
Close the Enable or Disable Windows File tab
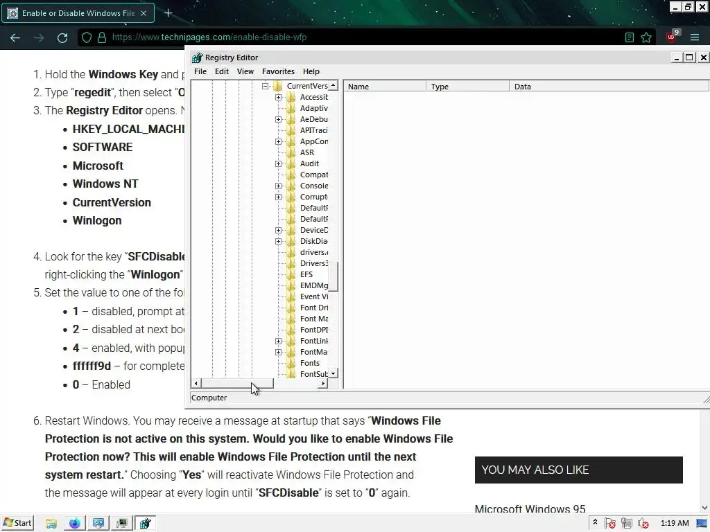(x=144, y=13)
